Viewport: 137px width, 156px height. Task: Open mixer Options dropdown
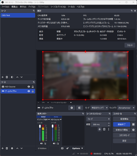77,148
